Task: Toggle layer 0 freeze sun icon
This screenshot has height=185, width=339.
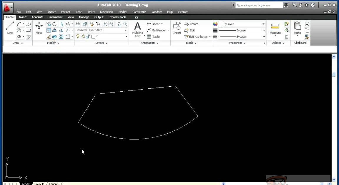Action: (x=83, y=36)
